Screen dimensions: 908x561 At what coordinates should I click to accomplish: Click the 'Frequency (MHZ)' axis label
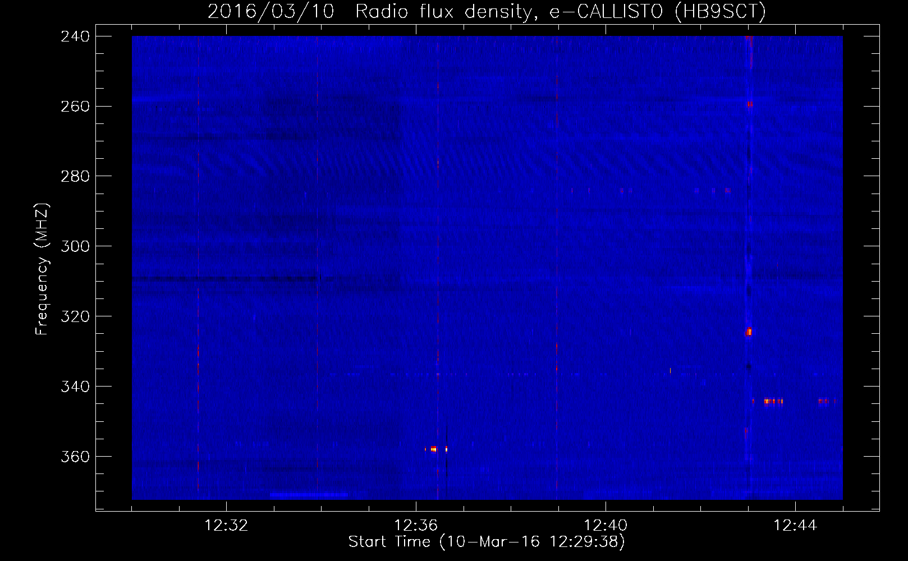42,269
